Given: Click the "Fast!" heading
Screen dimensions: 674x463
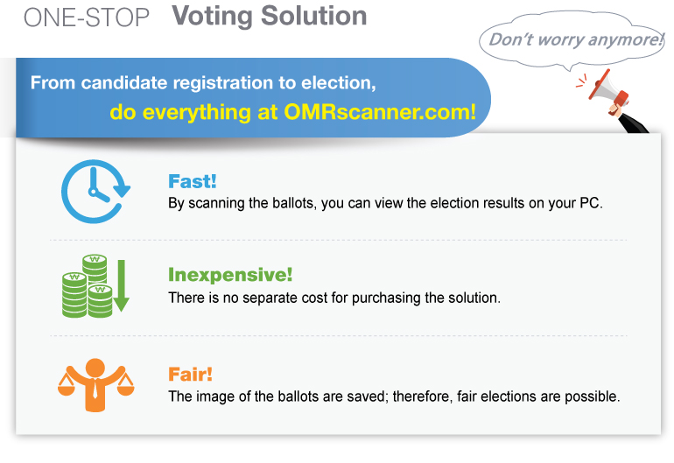Looking at the screenshot, I should pyautogui.click(x=192, y=181).
